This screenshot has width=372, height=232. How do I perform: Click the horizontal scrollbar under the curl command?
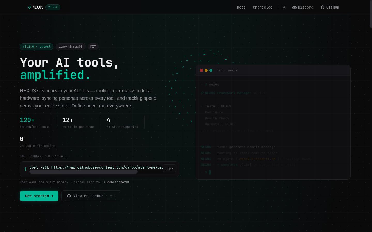coord(83,172)
